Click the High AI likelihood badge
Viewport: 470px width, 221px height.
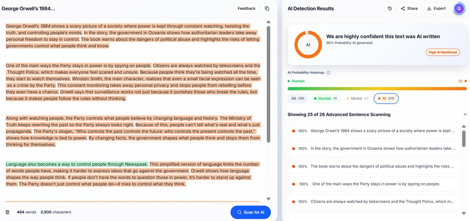coord(443,52)
